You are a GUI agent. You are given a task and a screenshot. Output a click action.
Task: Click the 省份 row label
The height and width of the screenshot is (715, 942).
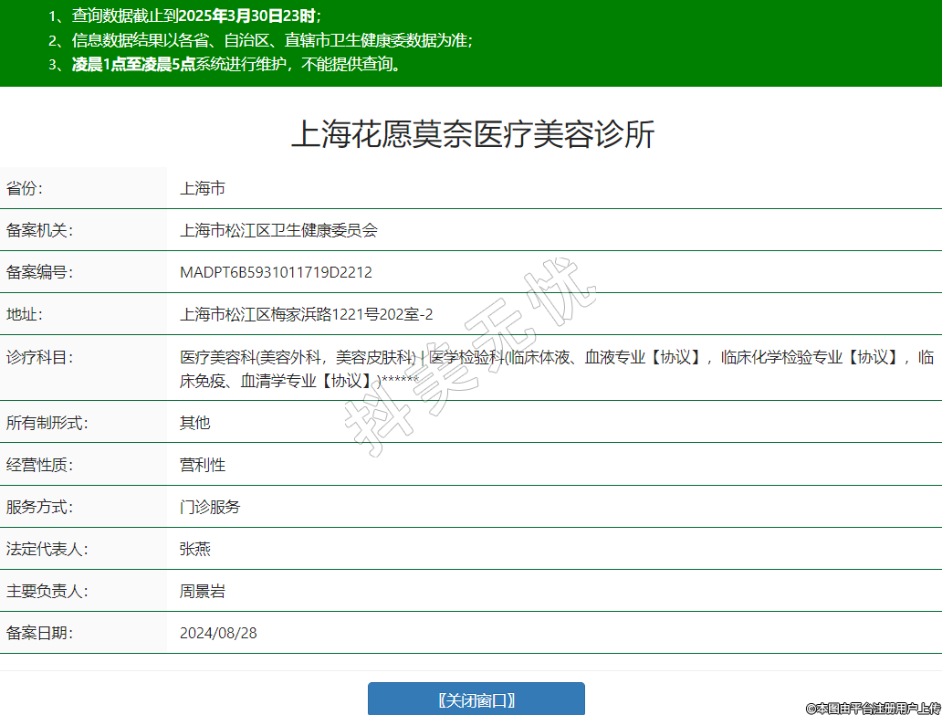pos(25,189)
